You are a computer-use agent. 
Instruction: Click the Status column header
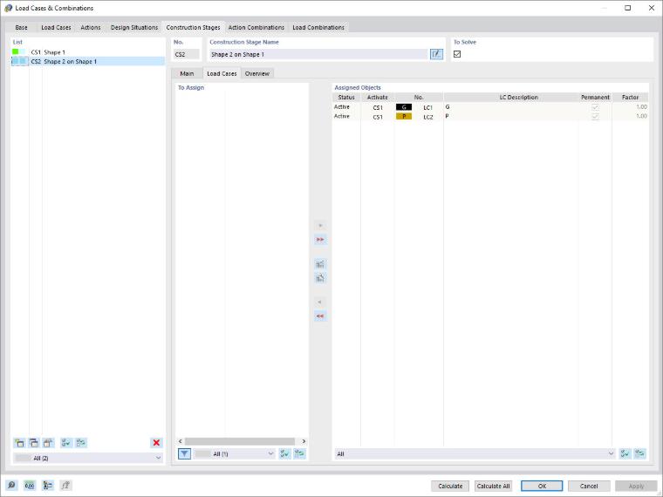click(x=346, y=97)
